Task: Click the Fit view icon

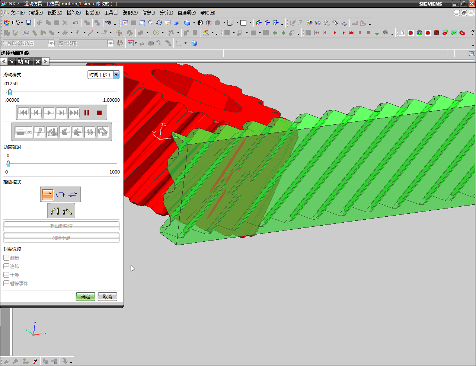Action: point(125,23)
